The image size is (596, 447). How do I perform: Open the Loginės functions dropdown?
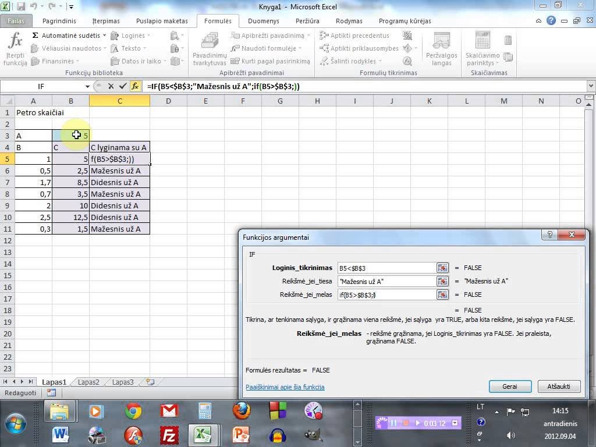pos(130,36)
